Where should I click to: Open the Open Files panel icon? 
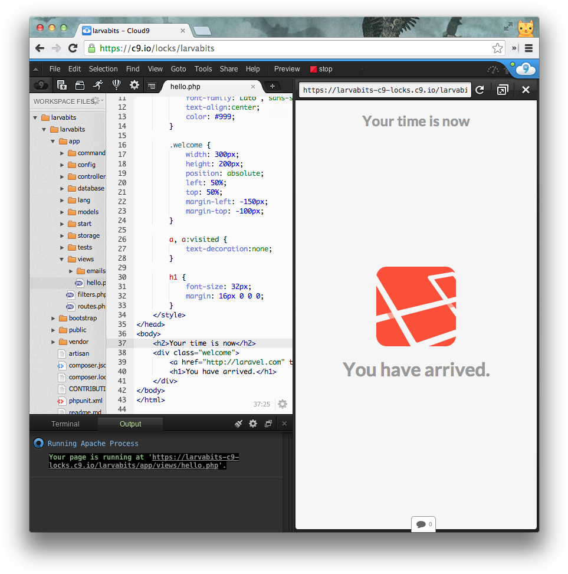point(80,86)
